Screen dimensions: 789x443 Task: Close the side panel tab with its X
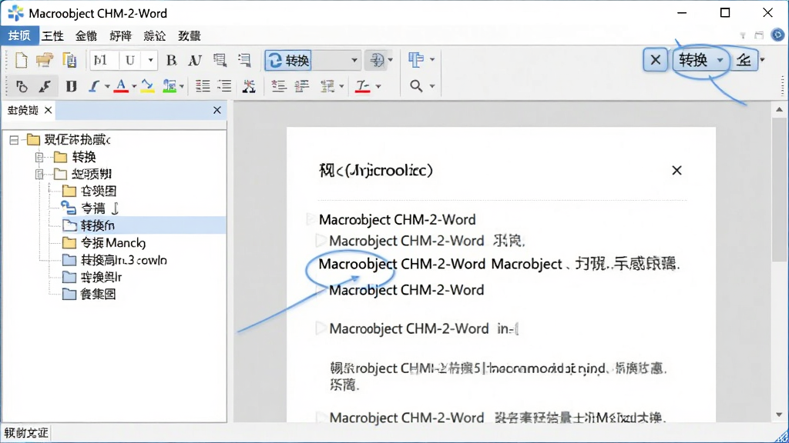pyautogui.click(x=49, y=110)
